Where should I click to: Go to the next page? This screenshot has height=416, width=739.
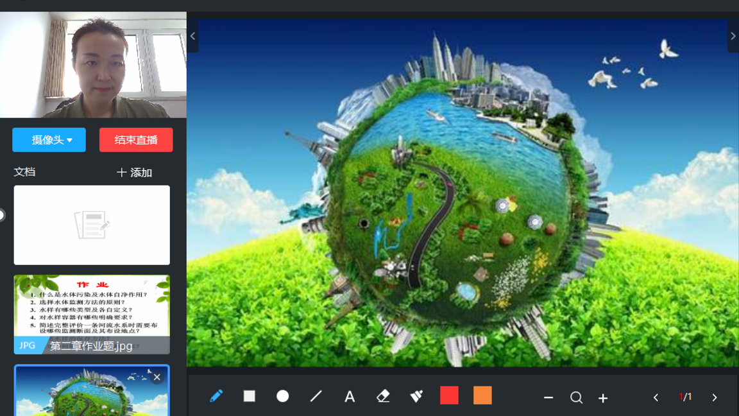(x=714, y=398)
